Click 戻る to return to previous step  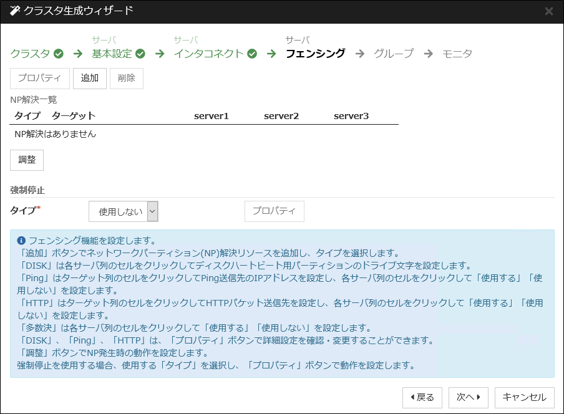pyautogui.click(x=422, y=397)
